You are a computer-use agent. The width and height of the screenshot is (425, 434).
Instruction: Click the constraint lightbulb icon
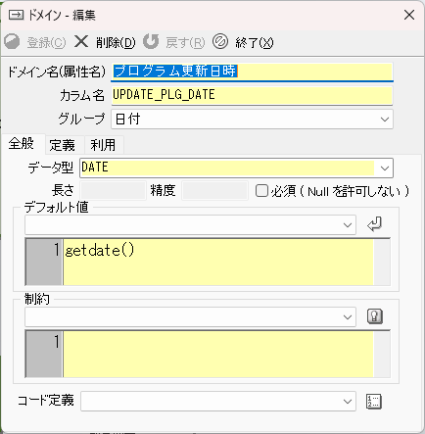tap(375, 316)
